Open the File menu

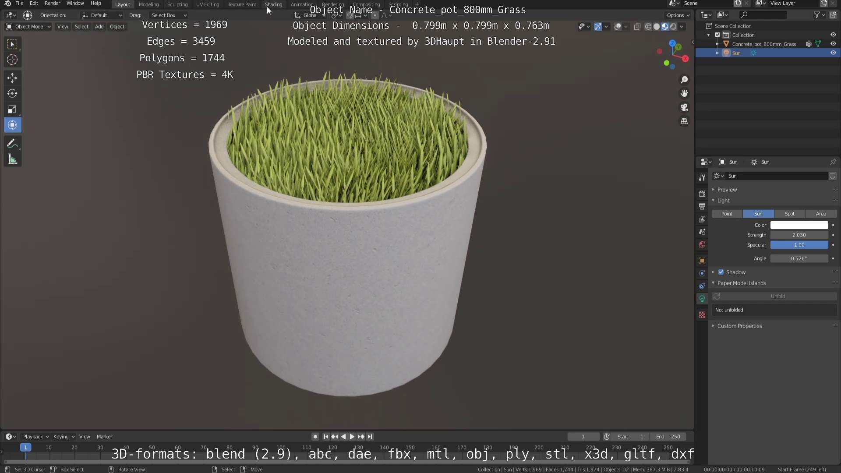point(19,4)
